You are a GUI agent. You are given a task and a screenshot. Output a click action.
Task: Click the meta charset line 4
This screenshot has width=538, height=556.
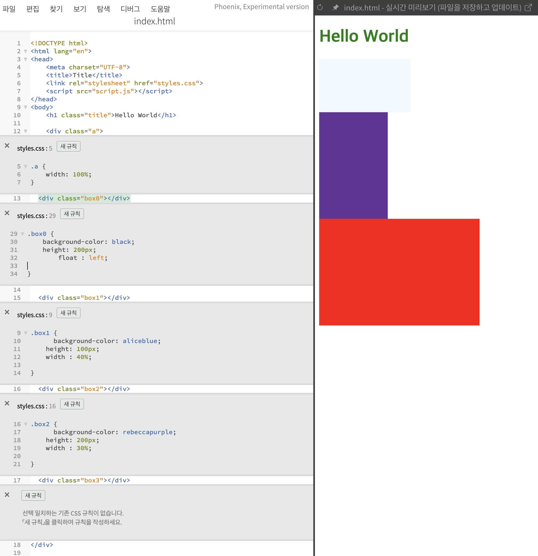[88, 67]
